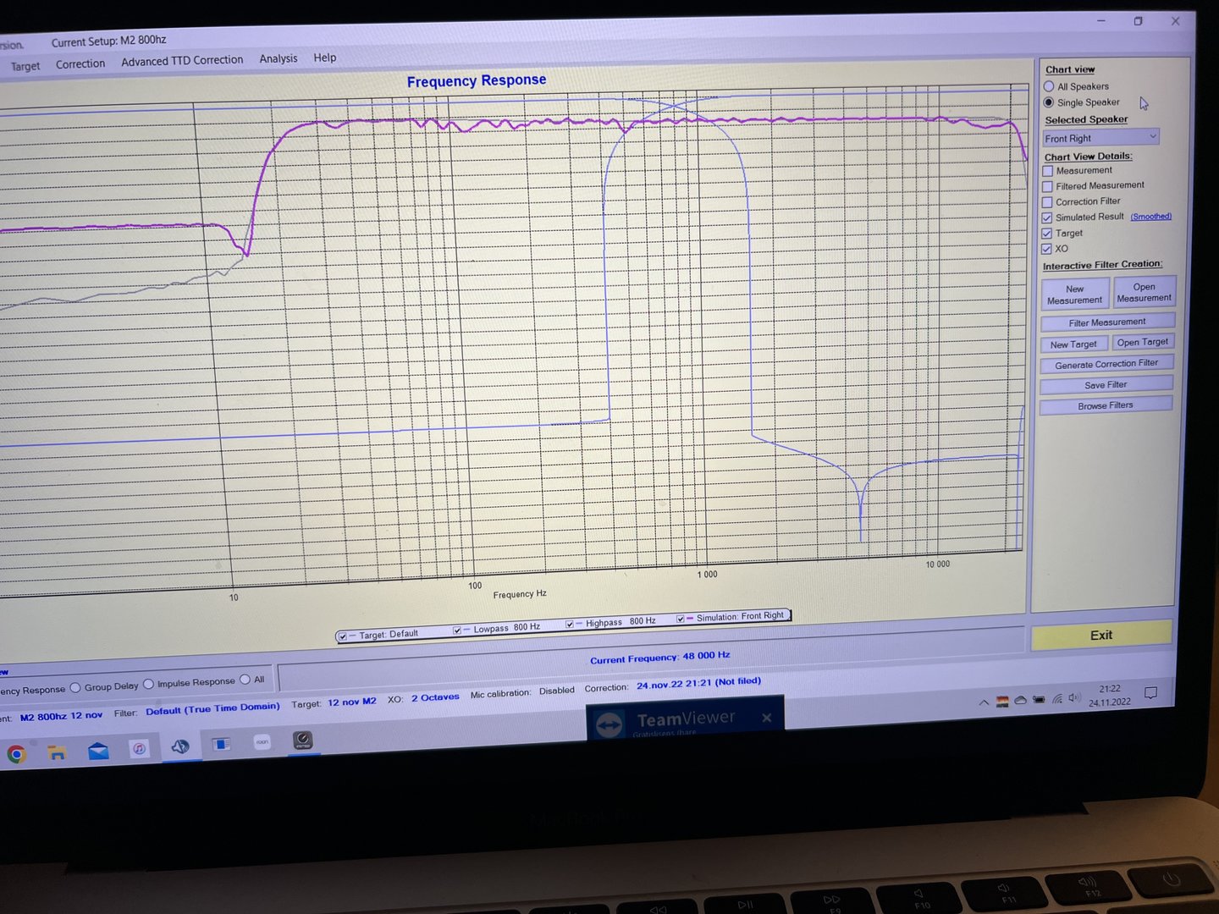This screenshot has width=1219, height=914.
Task: Click the Save Filter button
Action: (x=1106, y=385)
